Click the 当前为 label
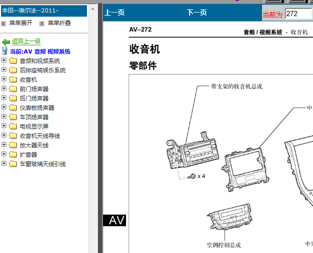Viewport: 313px width, 253px height. (x=272, y=15)
